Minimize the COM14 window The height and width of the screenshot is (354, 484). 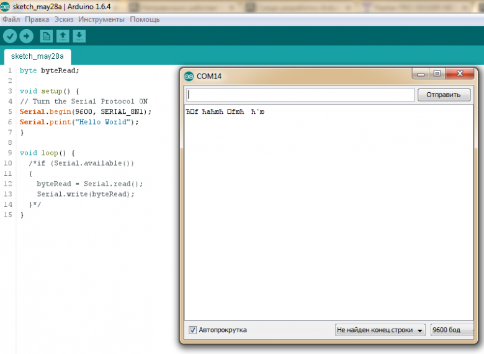pos(421,74)
